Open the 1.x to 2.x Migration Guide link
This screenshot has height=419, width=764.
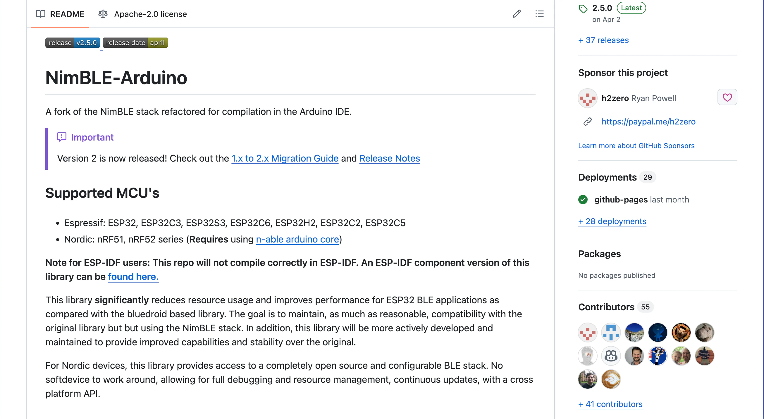[x=285, y=158]
